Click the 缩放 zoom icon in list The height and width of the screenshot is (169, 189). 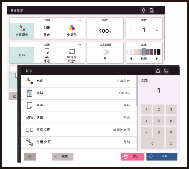[29, 94]
